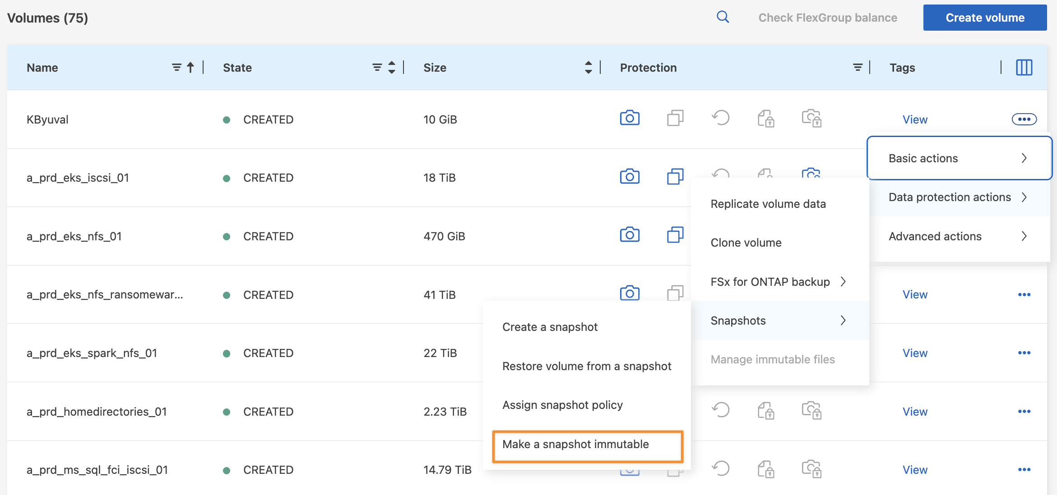Click the Create volume button
This screenshot has width=1057, height=495.
click(x=985, y=18)
